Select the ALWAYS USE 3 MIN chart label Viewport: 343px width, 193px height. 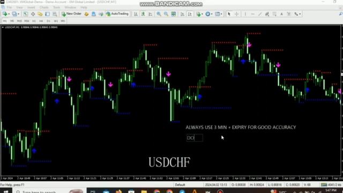(241, 128)
